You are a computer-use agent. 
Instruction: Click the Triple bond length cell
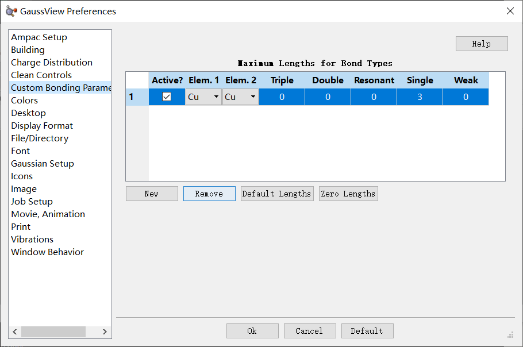pyautogui.click(x=282, y=97)
